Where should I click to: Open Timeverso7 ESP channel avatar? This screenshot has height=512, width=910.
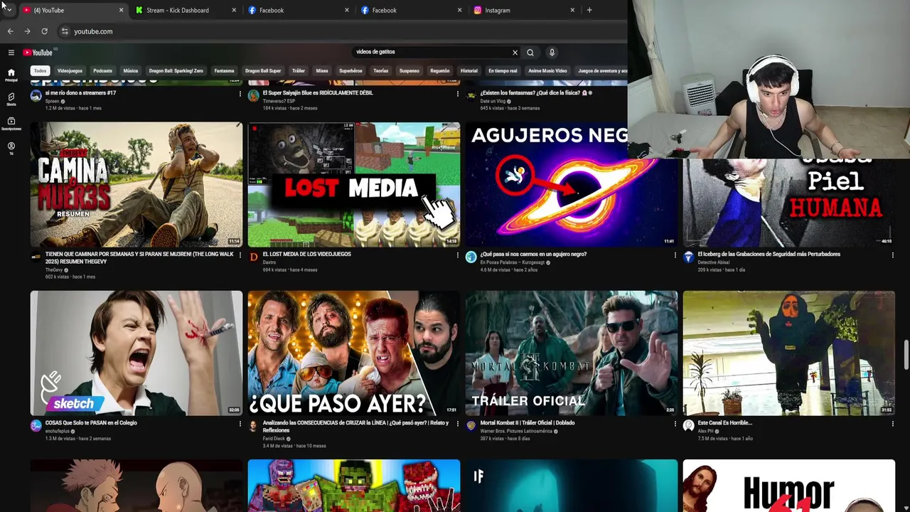(253, 96)
